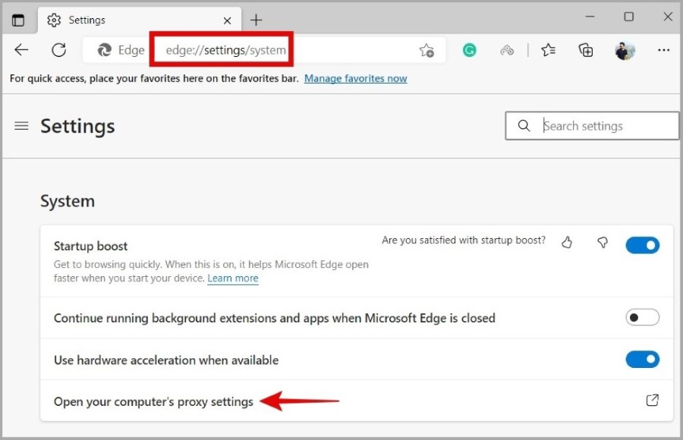Go back with the back arrow

pos(21,50)
